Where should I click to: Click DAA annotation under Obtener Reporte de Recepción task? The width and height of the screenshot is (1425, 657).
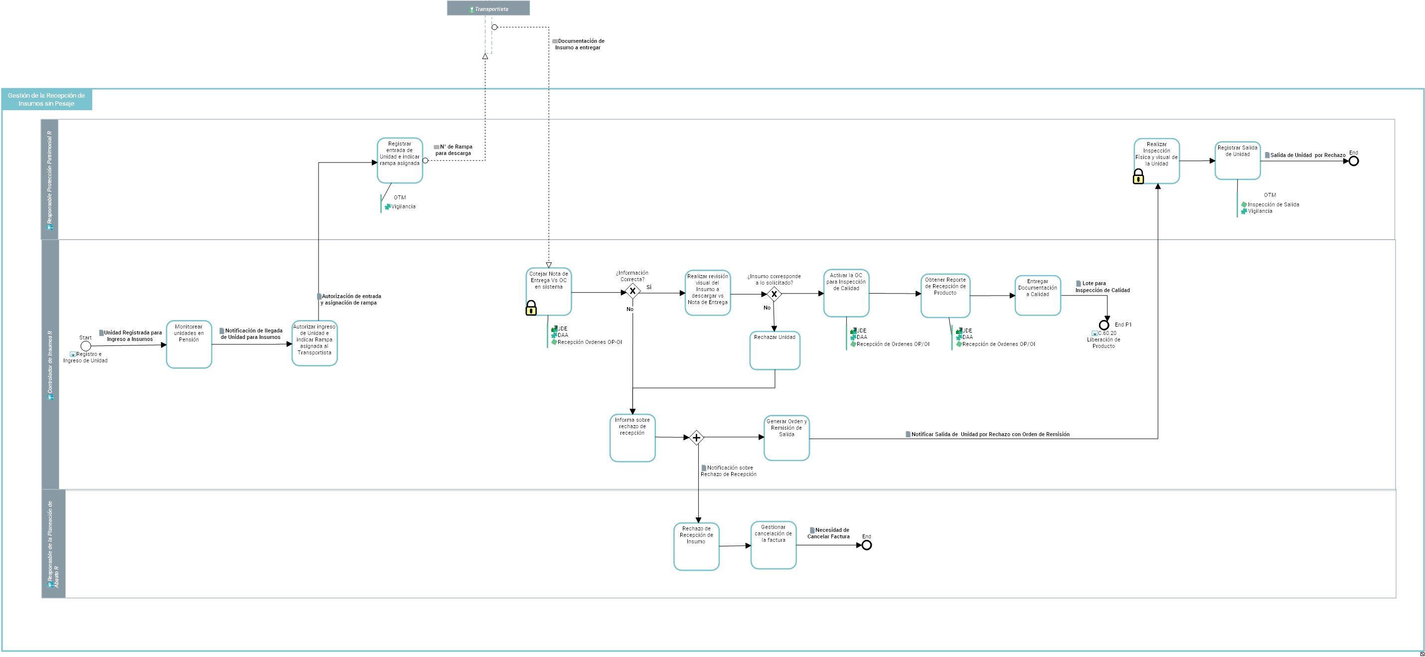(964, 337)
